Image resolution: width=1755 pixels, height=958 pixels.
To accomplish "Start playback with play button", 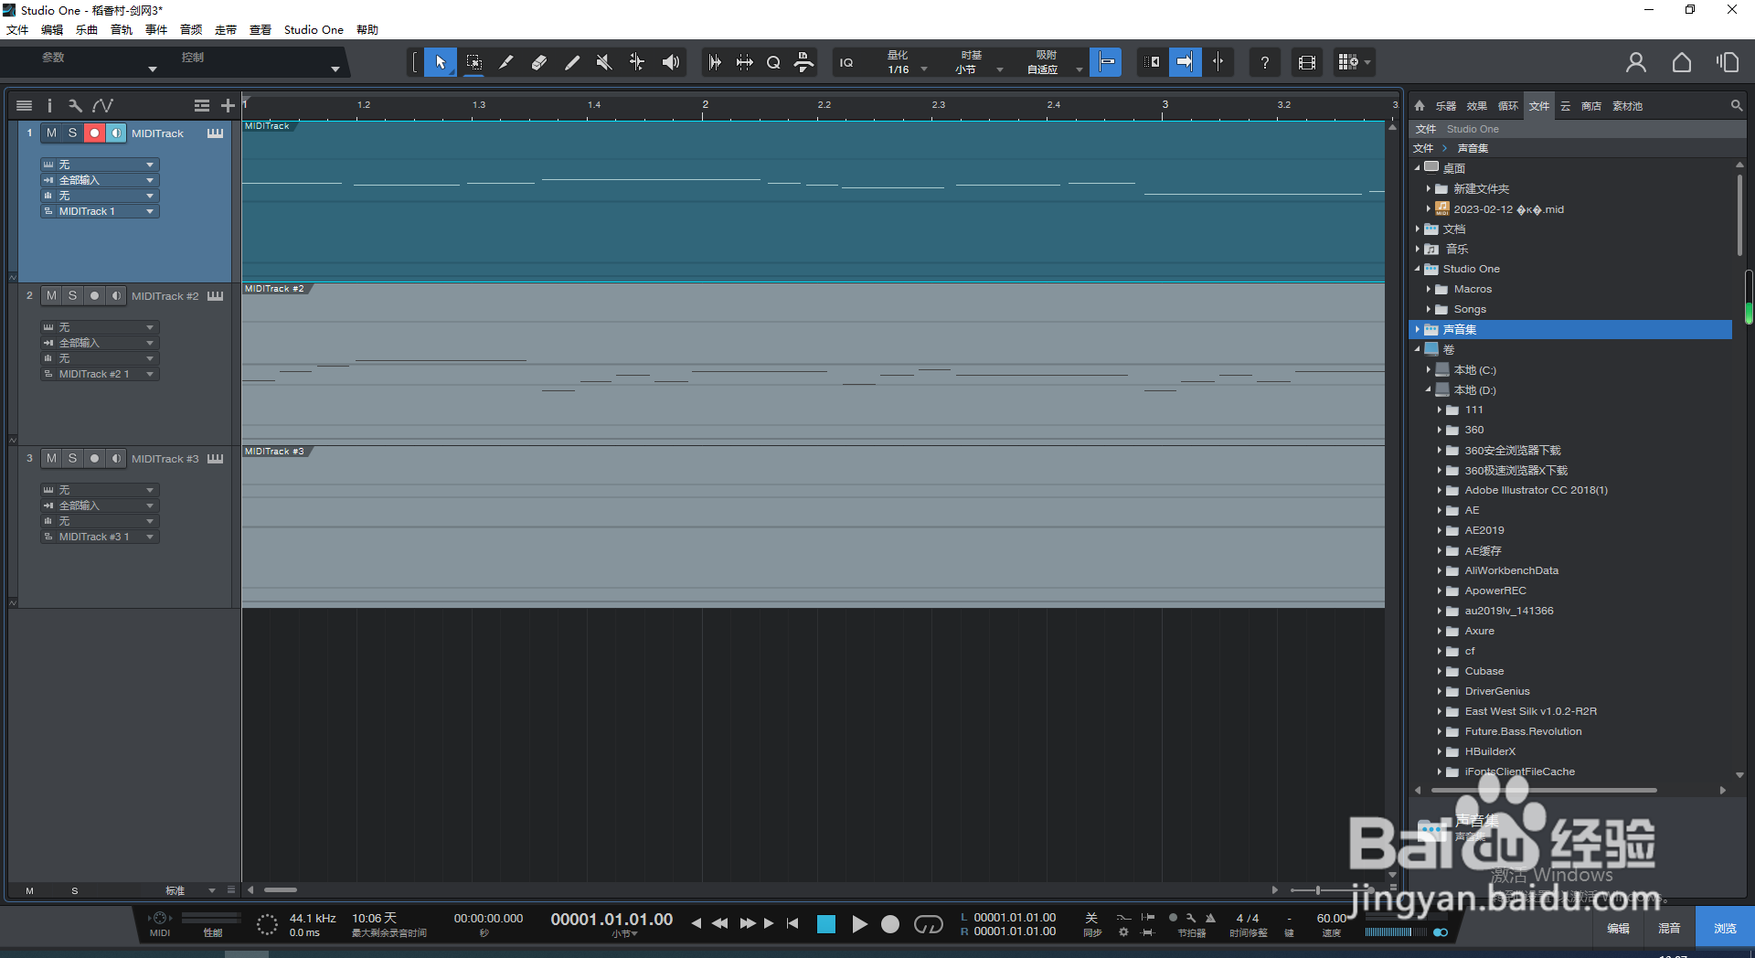I will [859, 924].
